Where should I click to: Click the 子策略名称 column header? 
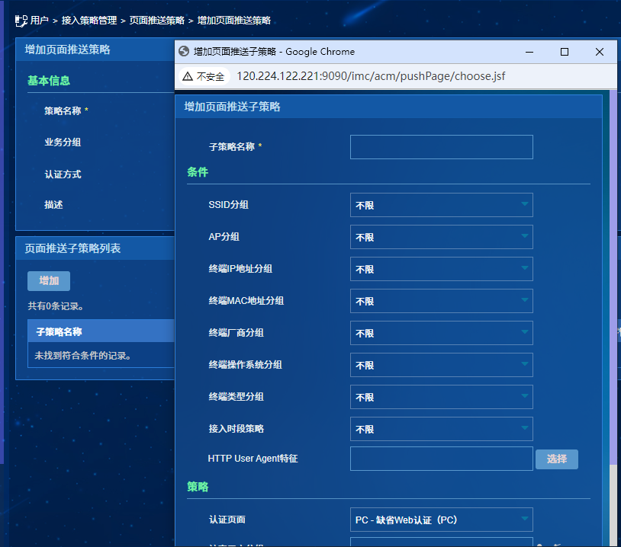coord(59,332)
